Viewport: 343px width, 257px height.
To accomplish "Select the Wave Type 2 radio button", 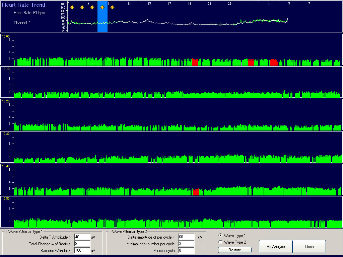I will coord(220,242).
